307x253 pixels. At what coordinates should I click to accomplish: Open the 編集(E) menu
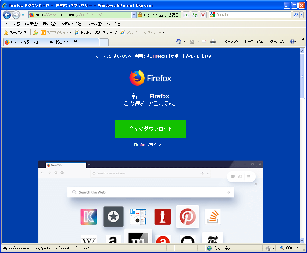click(x=32, y=24)
